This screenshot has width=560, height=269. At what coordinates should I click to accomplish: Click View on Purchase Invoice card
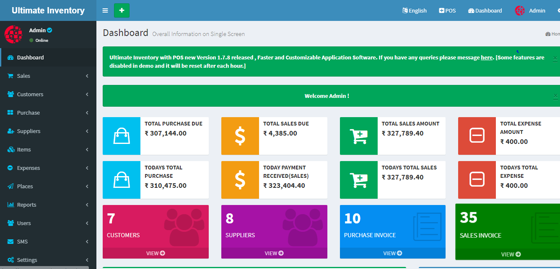393,253
